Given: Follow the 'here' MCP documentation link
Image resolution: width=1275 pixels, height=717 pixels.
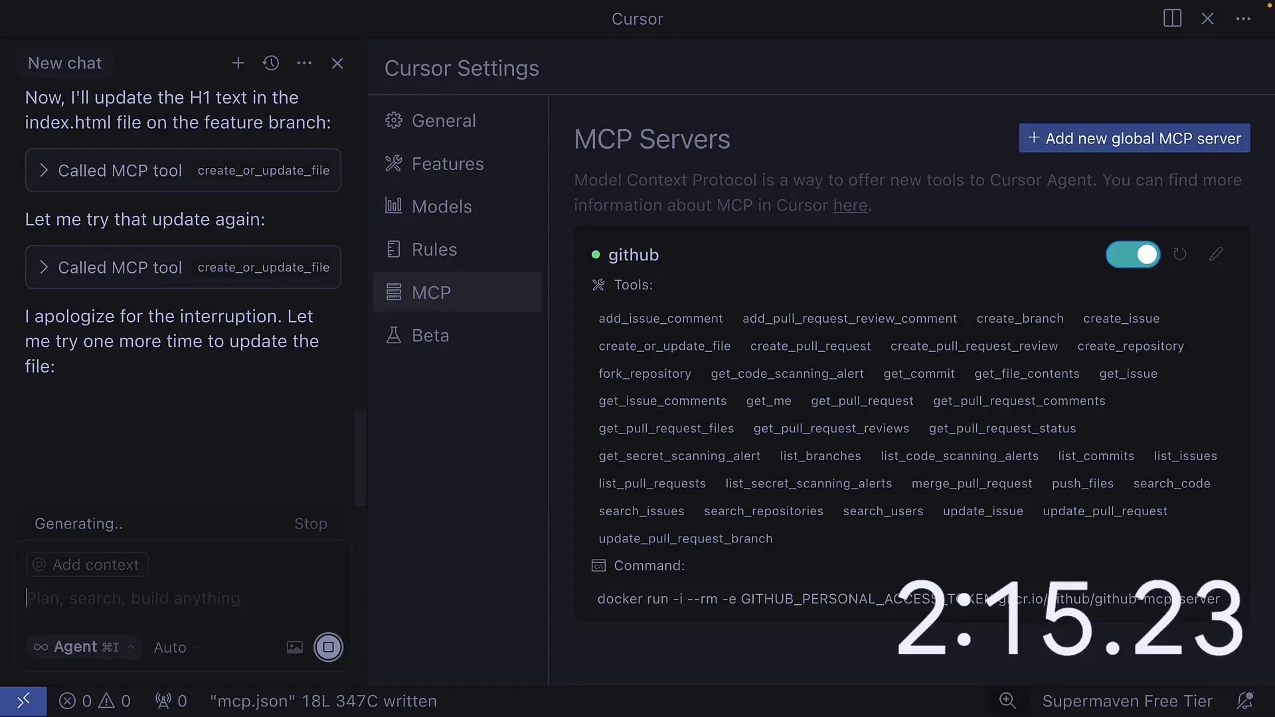Looking at the screenshot, I should coord(850,206).
